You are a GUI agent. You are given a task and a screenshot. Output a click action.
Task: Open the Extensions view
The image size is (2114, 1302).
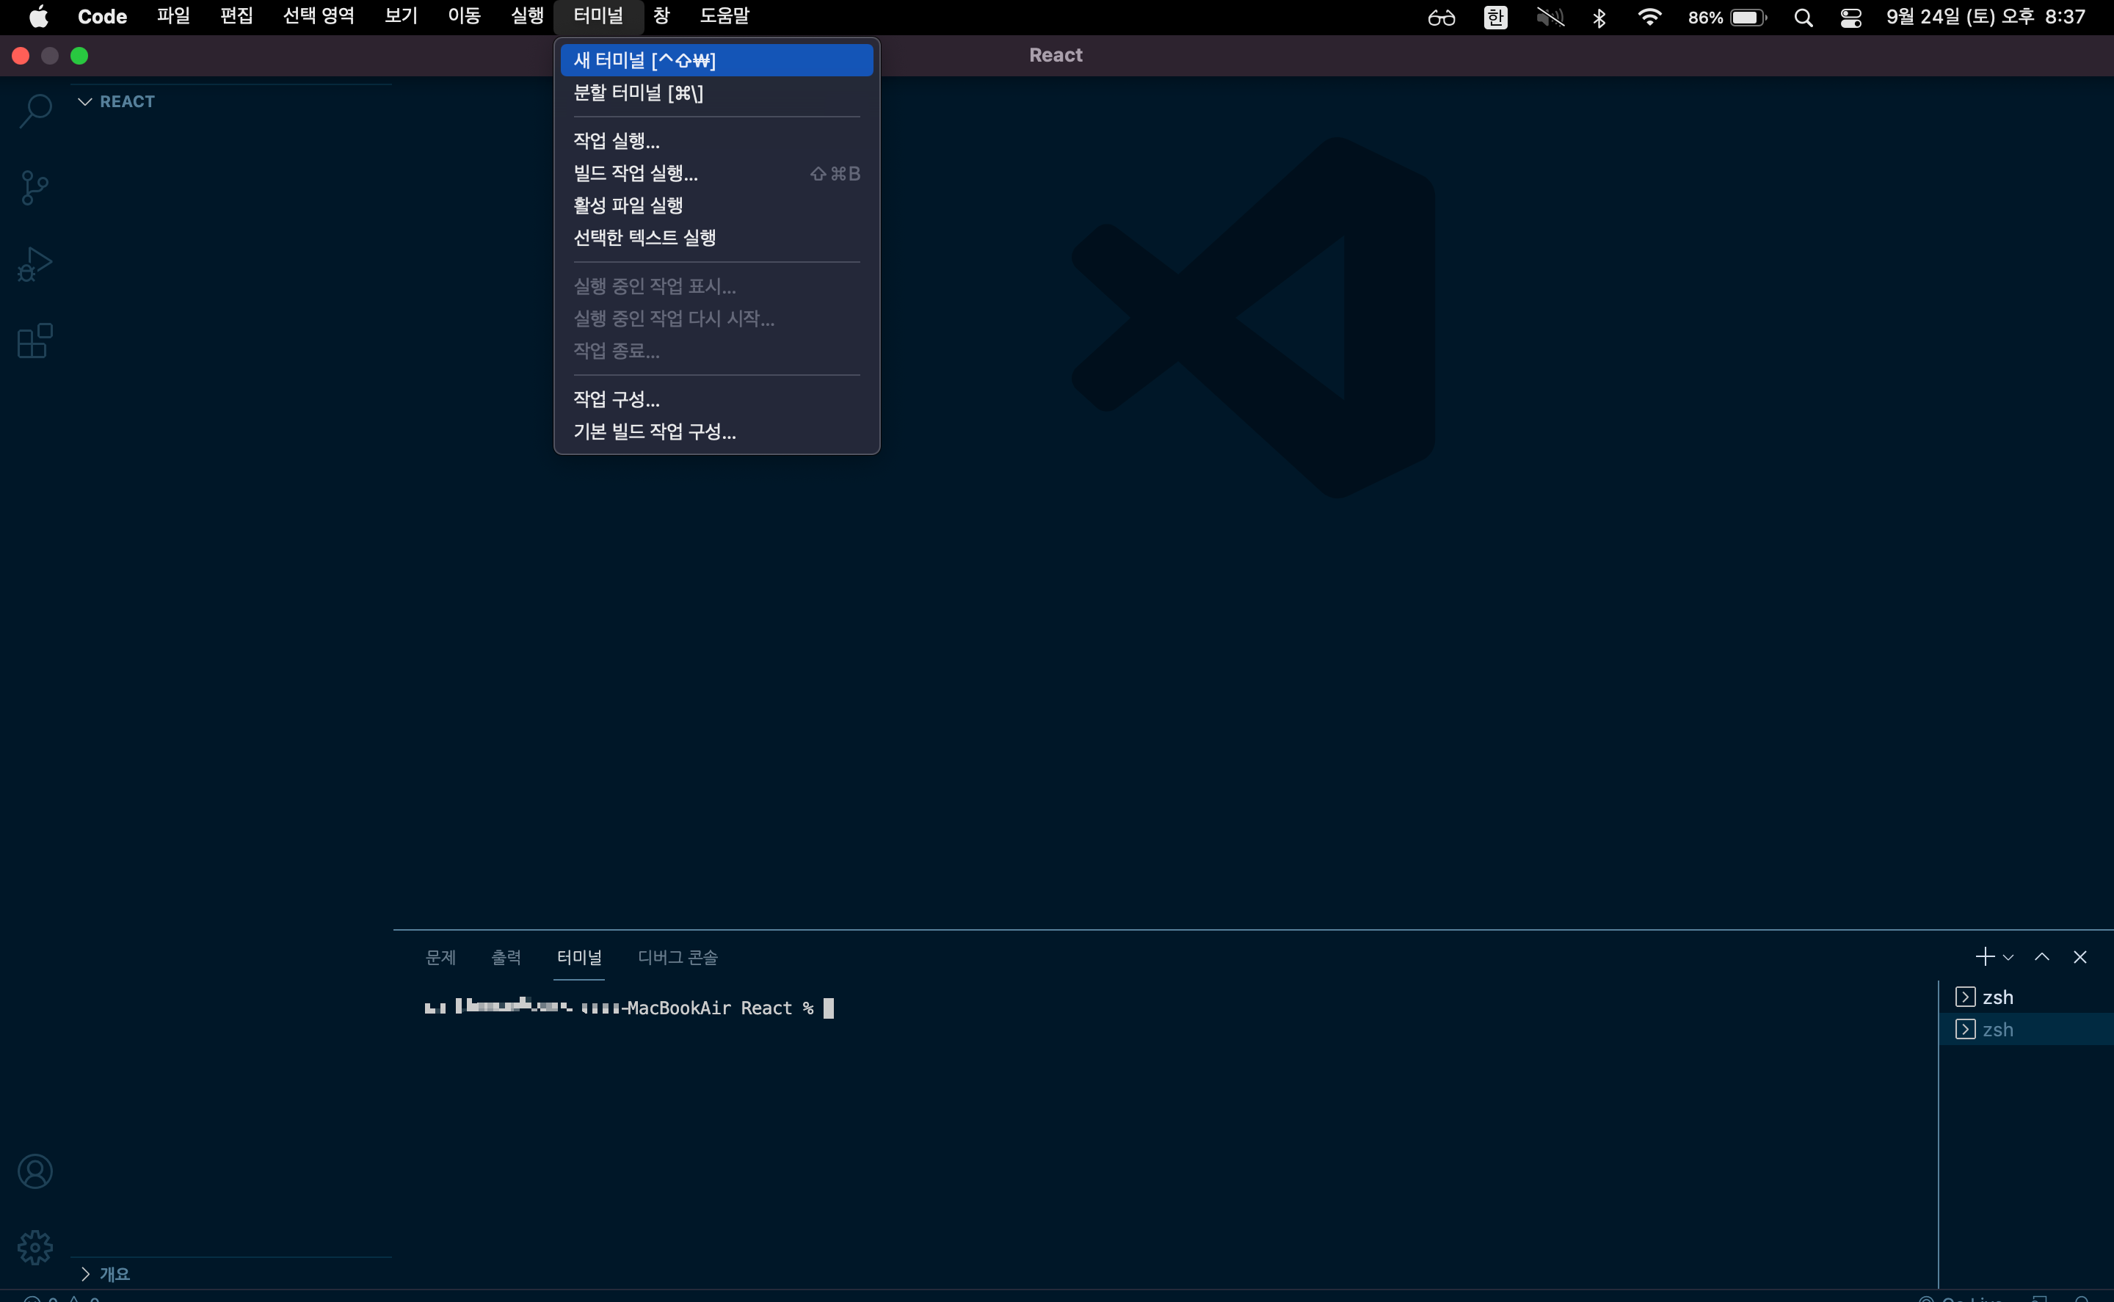[x=34, y=341]
